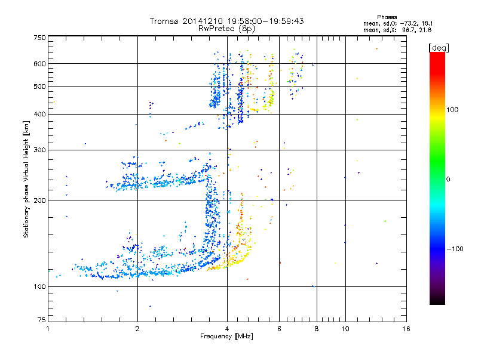478x358 pixels.
Task: Click the y-axis '300' tick label
Action: (39, 150)
